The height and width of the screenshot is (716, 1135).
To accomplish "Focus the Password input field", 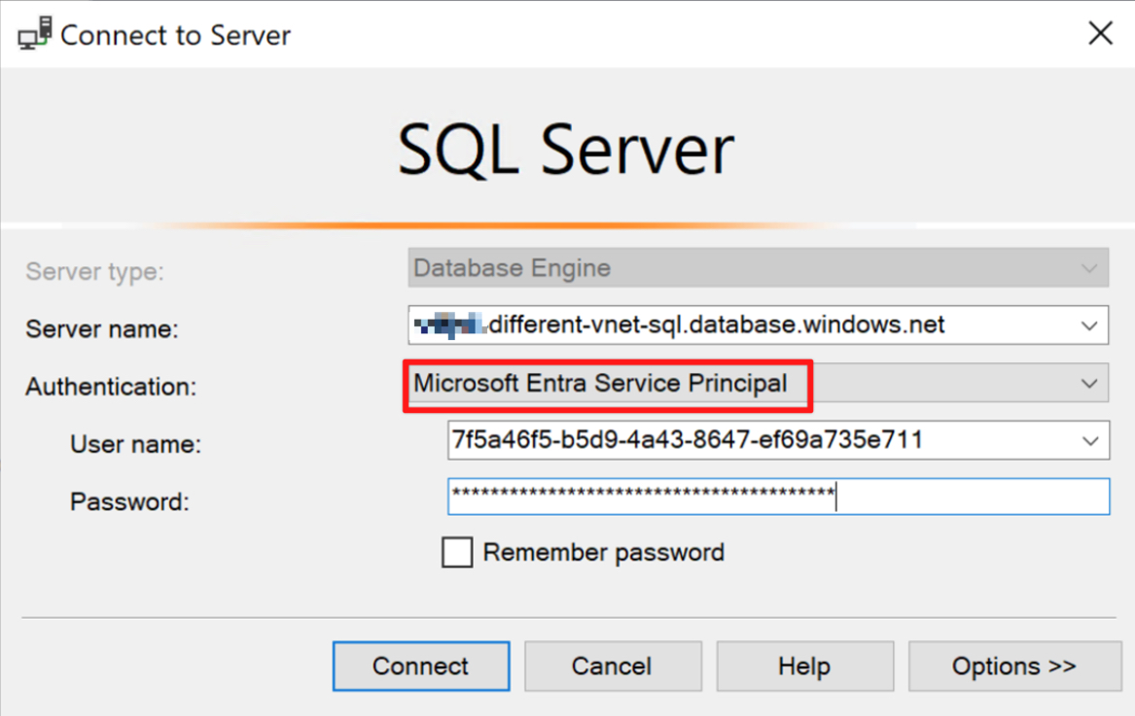I will [778, 496].
